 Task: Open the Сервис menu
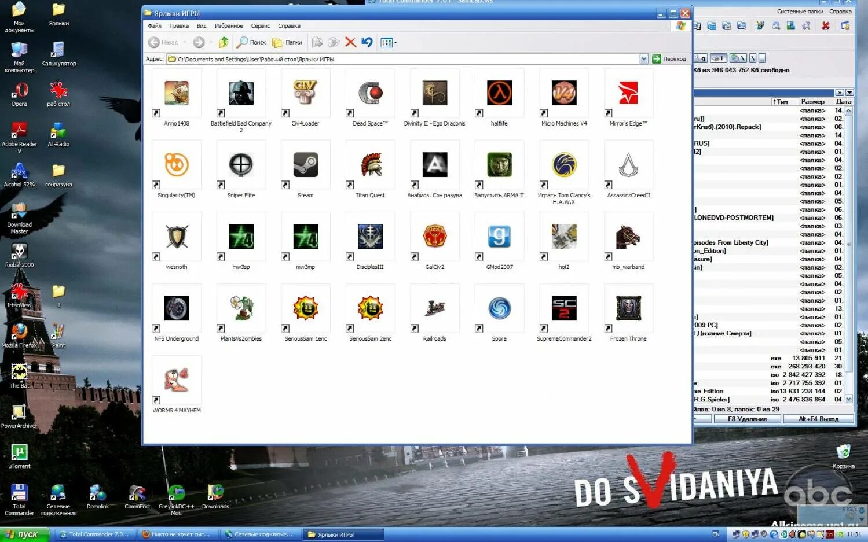[261, 26]
